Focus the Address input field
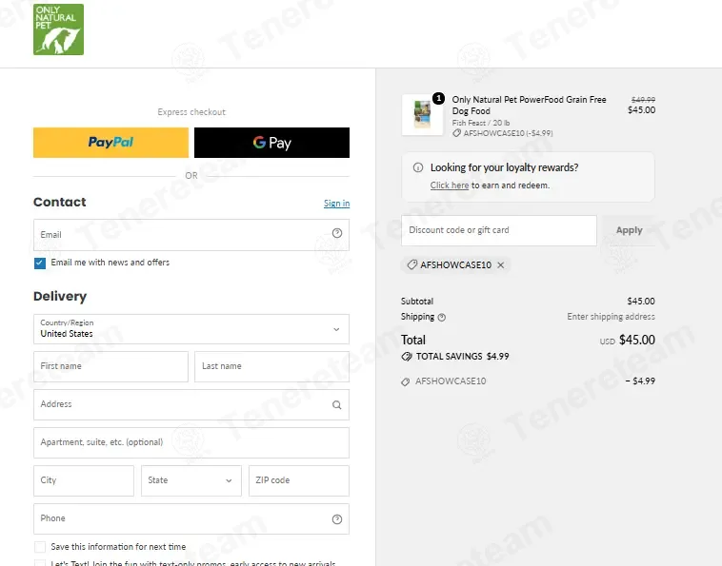The image size is (722, 566). coord(191,404)
